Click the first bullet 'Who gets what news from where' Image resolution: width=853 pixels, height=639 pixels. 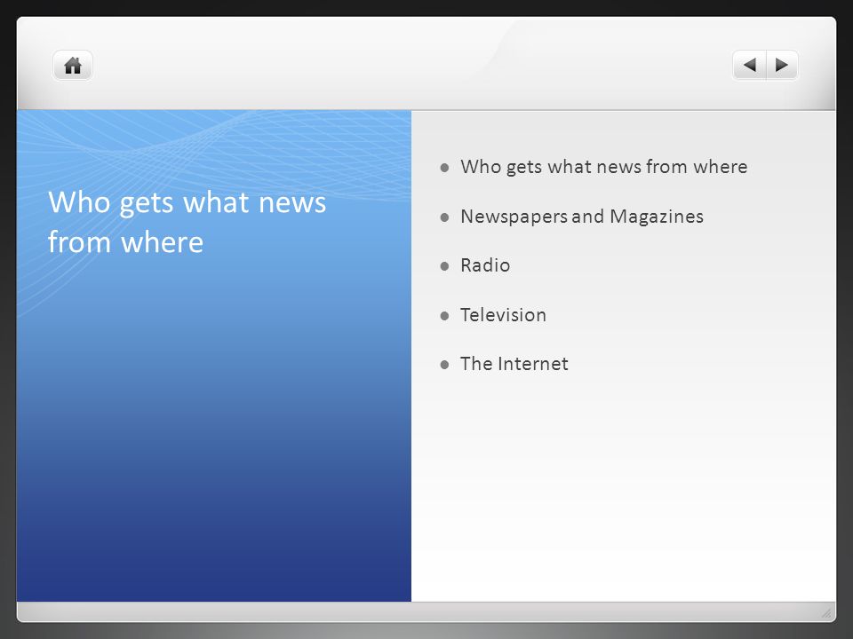pyautogui.click(x=604, y=167)
